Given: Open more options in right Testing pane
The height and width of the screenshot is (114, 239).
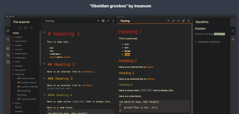Looking at the screenshot, I should (189, 21).
